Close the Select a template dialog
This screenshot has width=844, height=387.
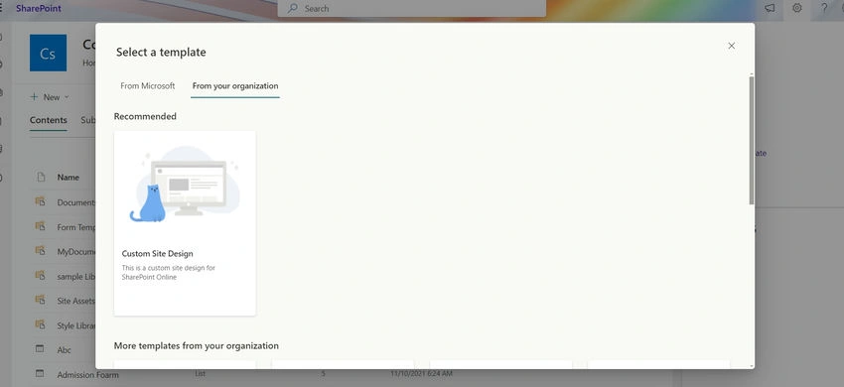(731, 46)
